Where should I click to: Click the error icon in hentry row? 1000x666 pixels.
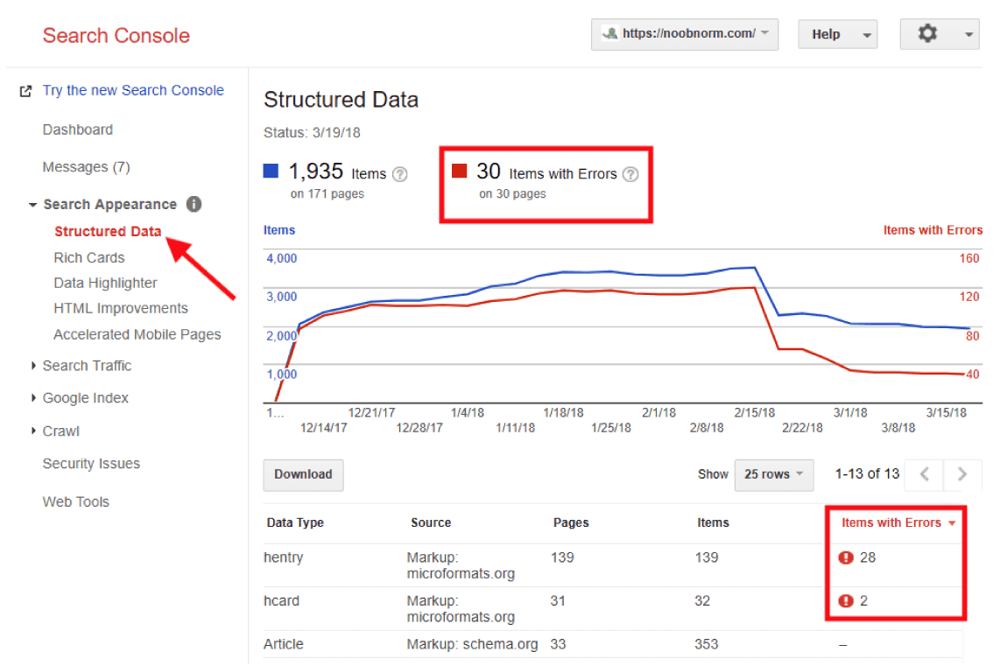tap(846, 558)
